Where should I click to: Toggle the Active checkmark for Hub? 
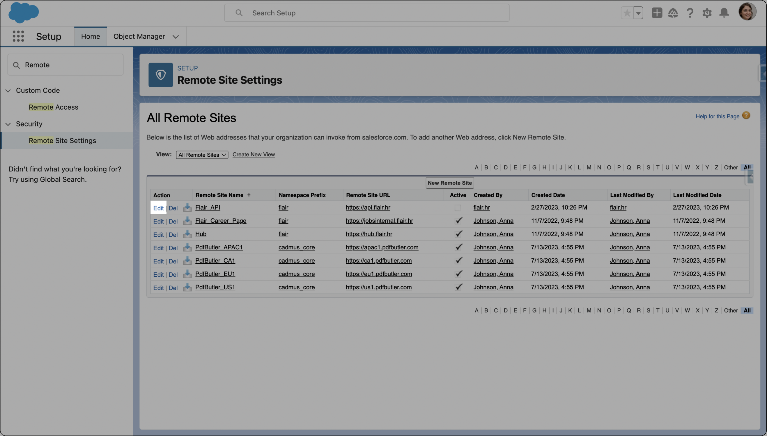coord(458,234)
